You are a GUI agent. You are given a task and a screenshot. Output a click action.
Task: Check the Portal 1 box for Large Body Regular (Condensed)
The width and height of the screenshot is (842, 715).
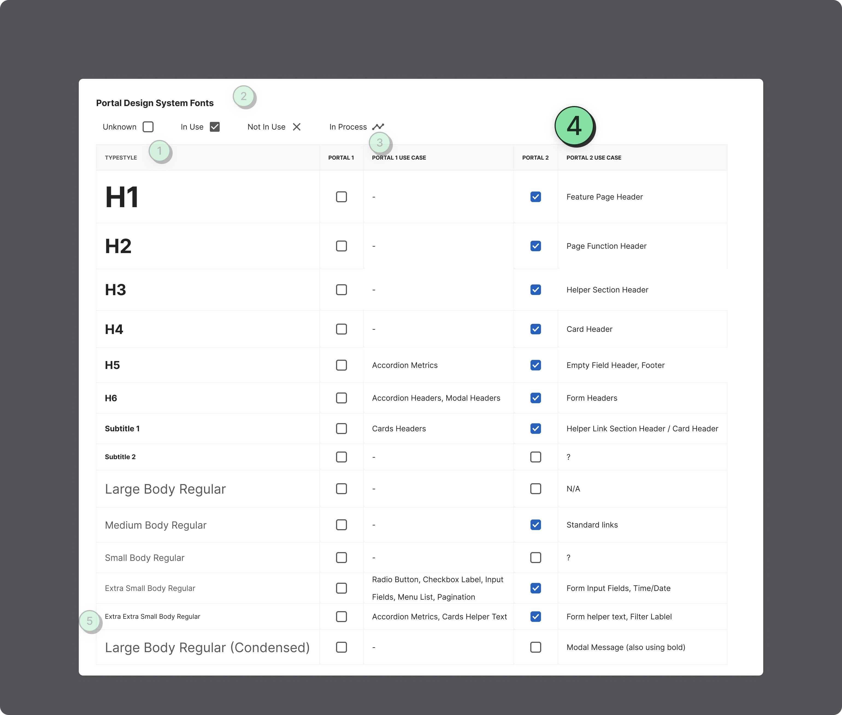[341, 647]
